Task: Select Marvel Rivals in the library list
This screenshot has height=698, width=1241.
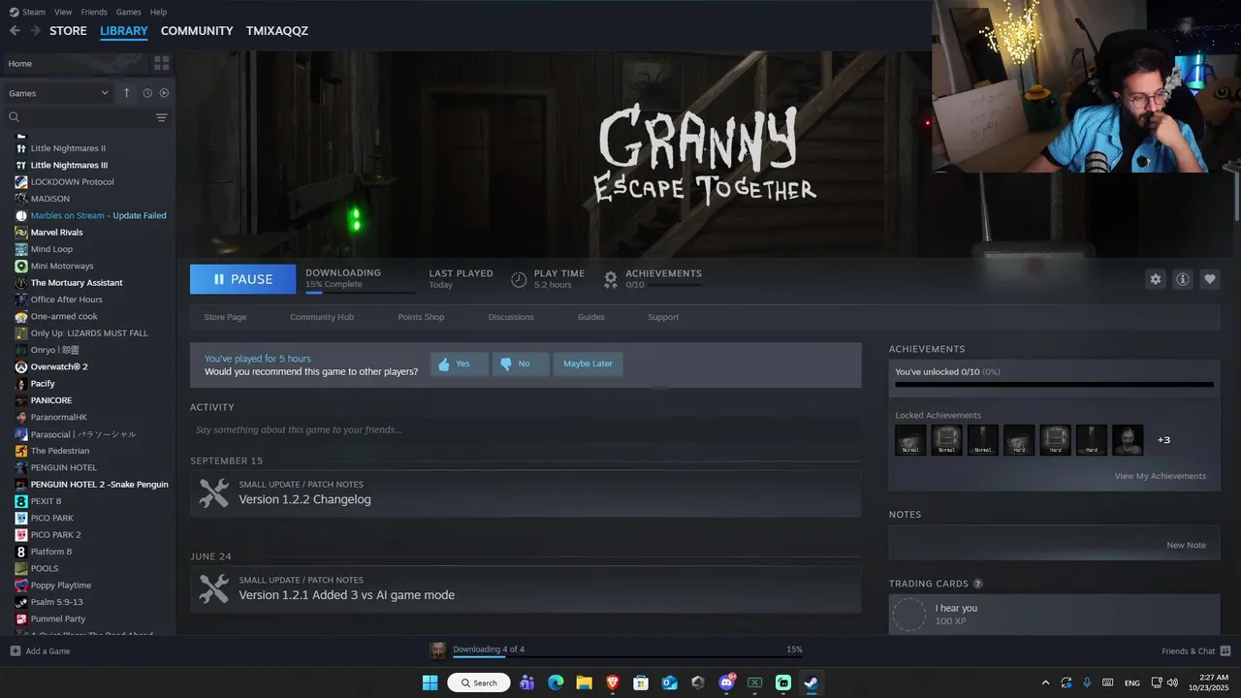Action: click(x=56, y=233)
